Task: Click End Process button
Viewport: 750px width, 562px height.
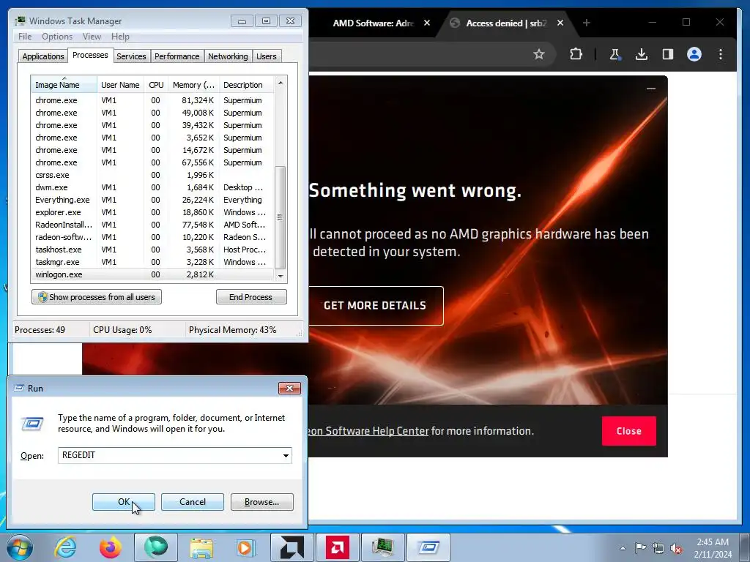Action: point(251,297)
